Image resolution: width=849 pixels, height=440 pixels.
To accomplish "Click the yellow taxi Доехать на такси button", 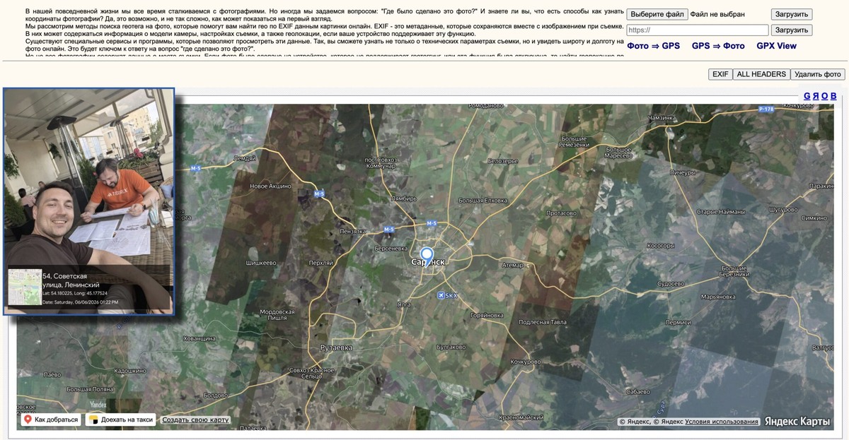I will pyautogui.click(x=120, y=420).
